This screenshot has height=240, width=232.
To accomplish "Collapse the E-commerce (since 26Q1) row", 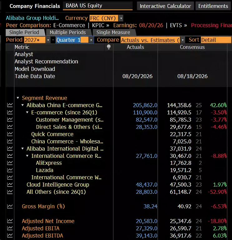I will point(27,112).
